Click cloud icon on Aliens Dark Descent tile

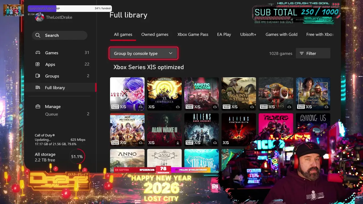coord(215,143)
